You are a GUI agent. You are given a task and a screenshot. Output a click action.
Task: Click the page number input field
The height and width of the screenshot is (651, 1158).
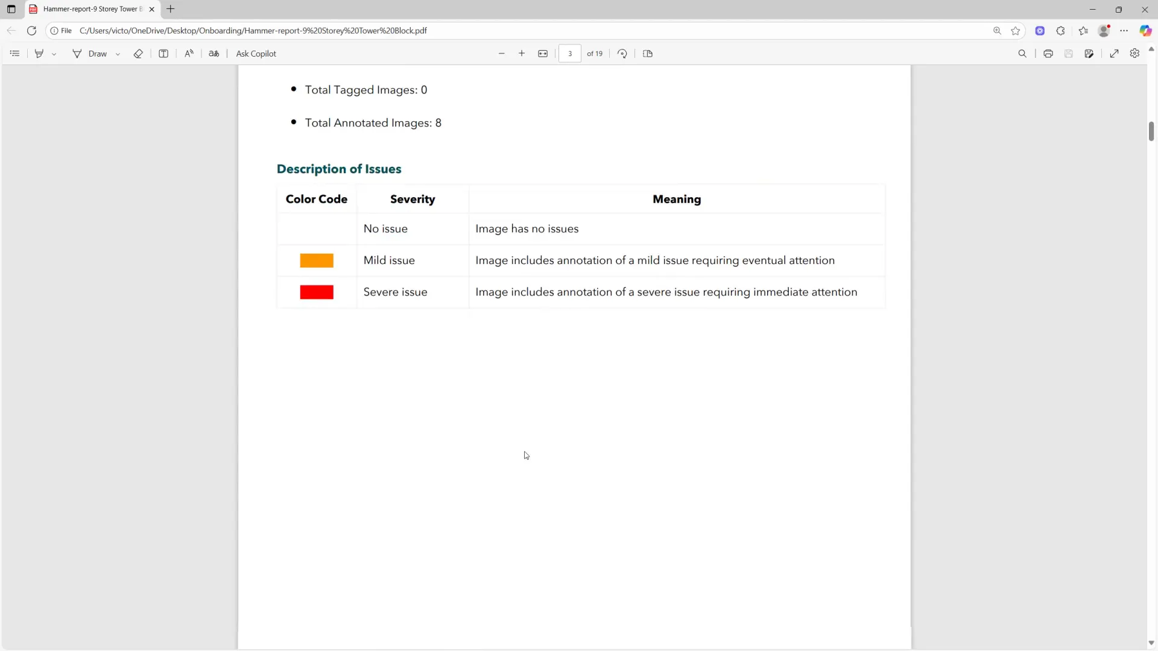tap(569, 54)
